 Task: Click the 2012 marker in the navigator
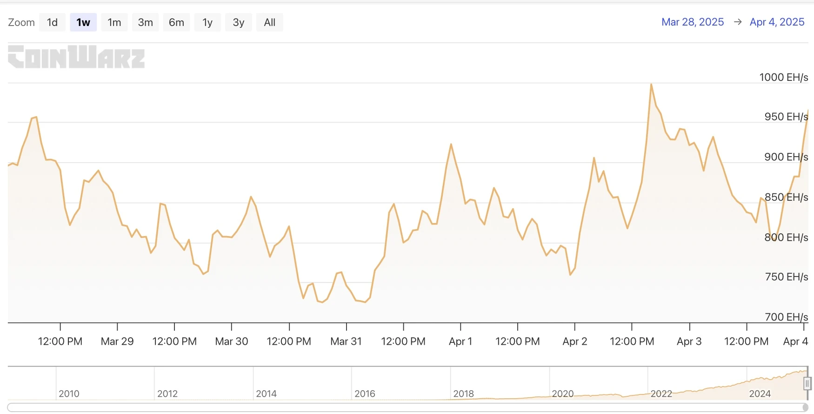[x=167, y=394]
